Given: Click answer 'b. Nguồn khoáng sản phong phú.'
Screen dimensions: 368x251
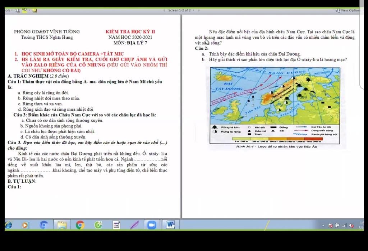Looking at the screenshot, I should tap(51, 126).
